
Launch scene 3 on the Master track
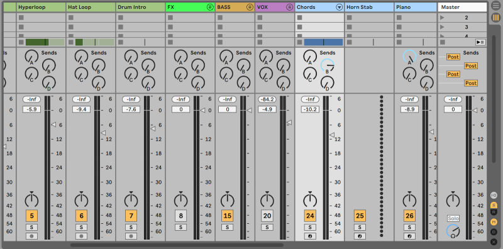[442, 27]
